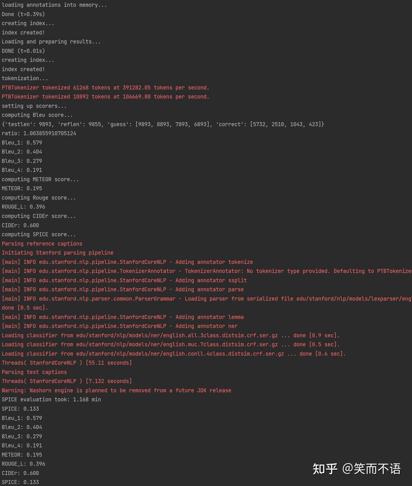The width and height of the screenshot is (412, 486).
Task: Click the "computing CIDEr score..." line
Action: 39,216
